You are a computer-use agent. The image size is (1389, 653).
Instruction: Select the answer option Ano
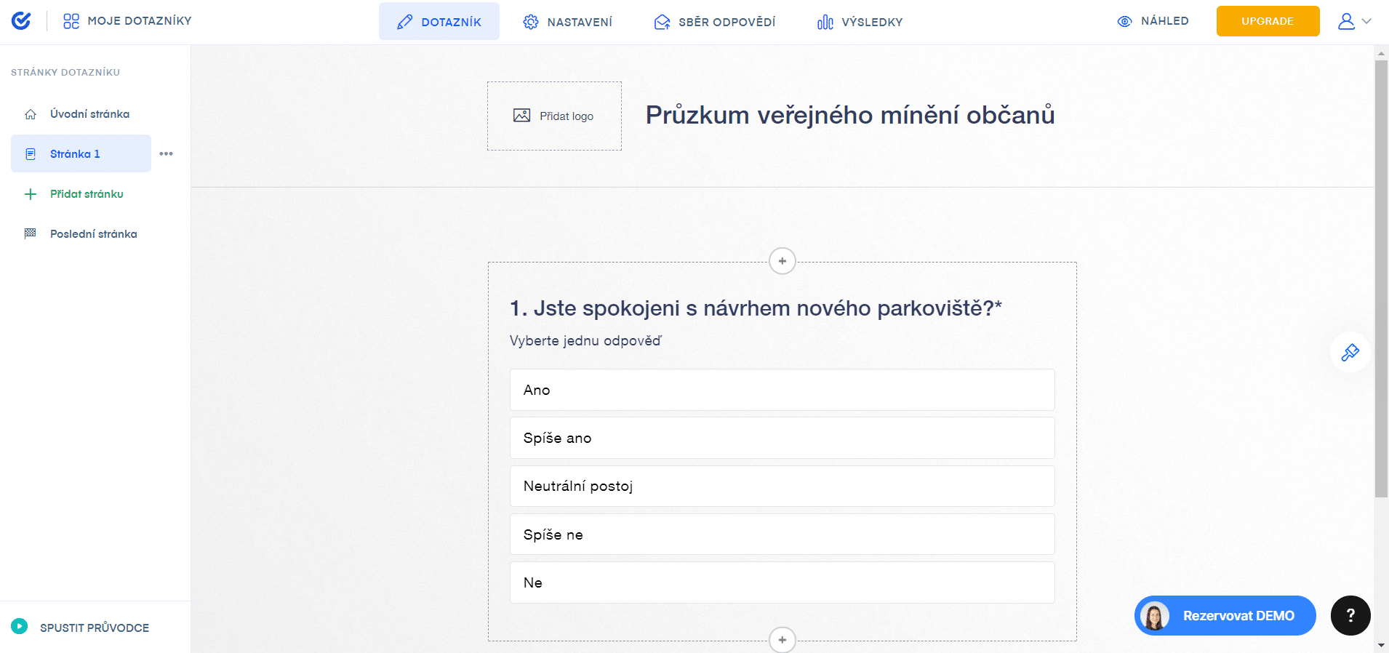coord(782,390)
